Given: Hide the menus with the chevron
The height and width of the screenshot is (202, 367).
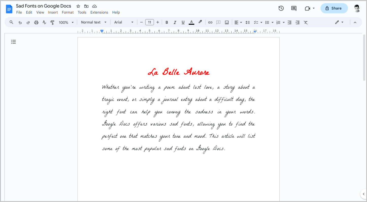Looking at the screenshot, I should click(x=355, y=22).
